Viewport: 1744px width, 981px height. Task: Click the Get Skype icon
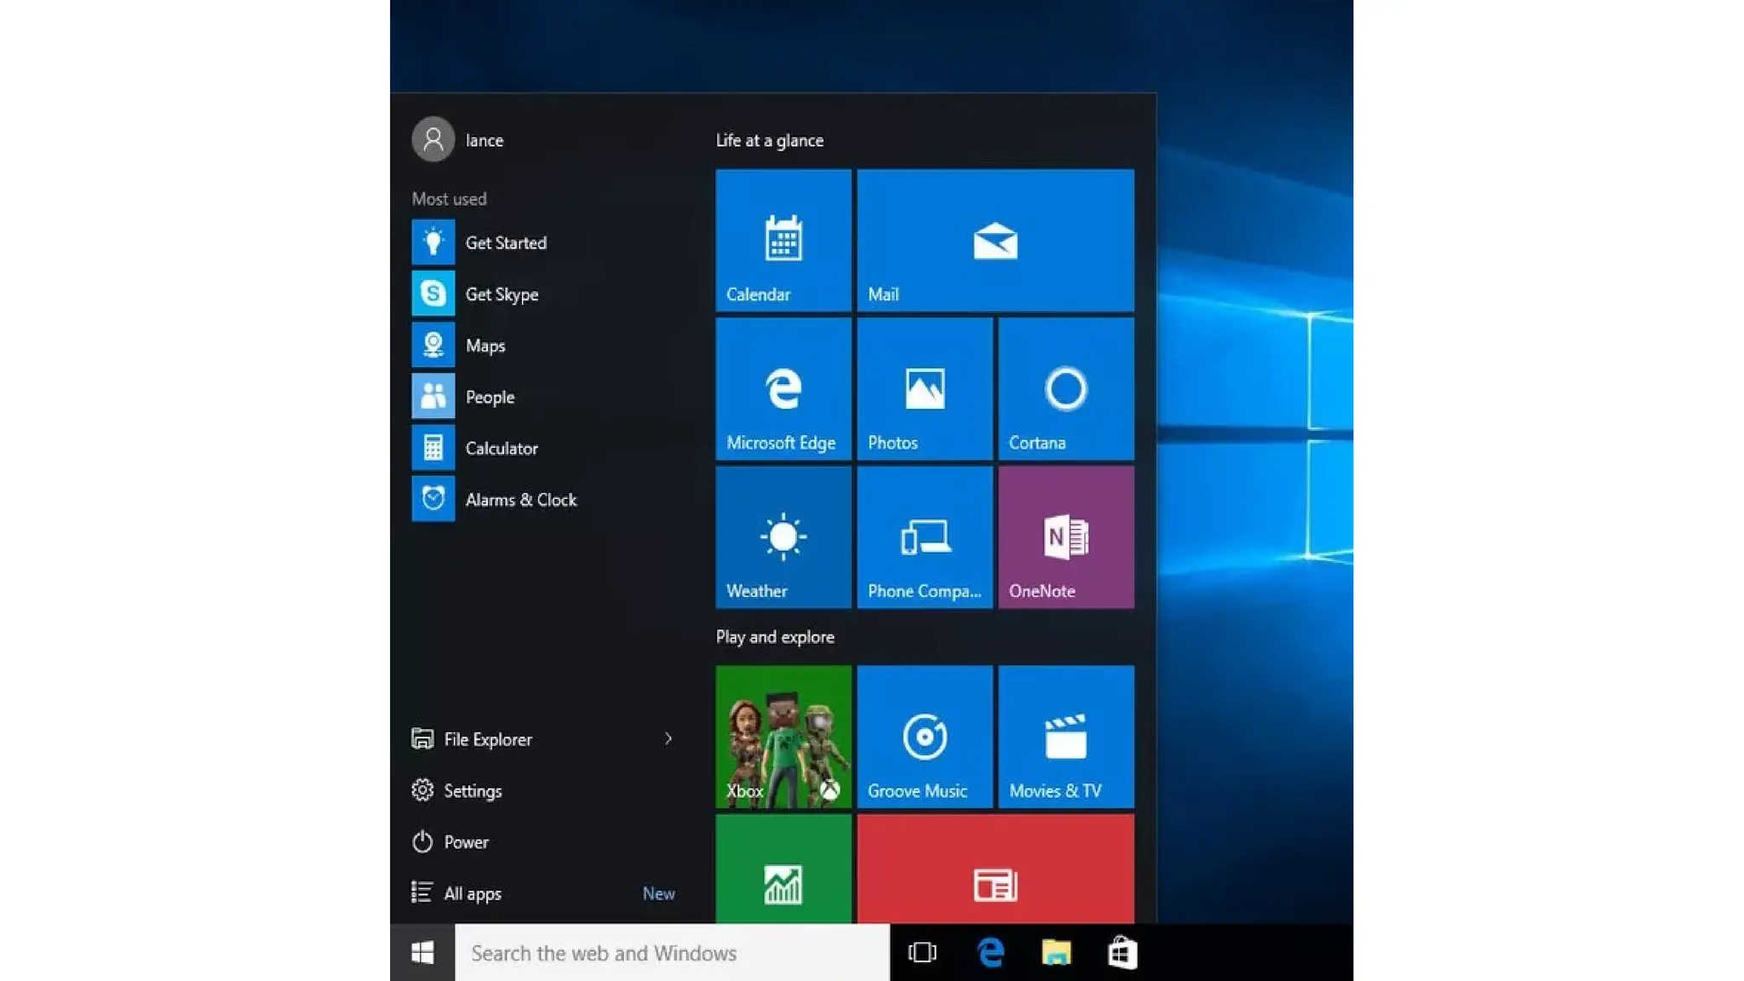tap(433, 294)
